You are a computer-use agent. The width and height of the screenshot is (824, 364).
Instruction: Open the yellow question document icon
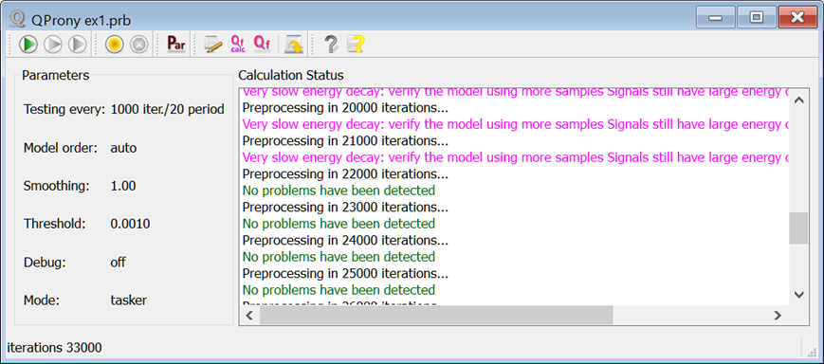click(356, 45)
